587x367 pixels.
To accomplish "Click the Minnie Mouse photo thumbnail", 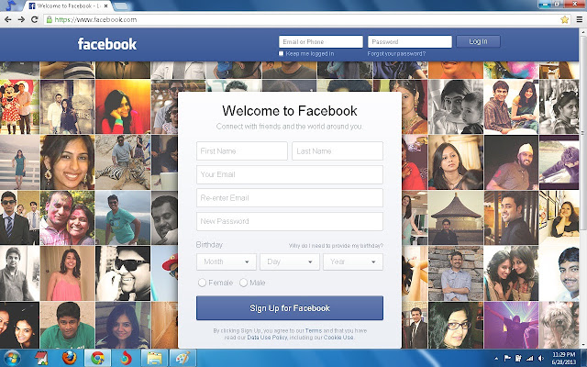I will point(19,106).
